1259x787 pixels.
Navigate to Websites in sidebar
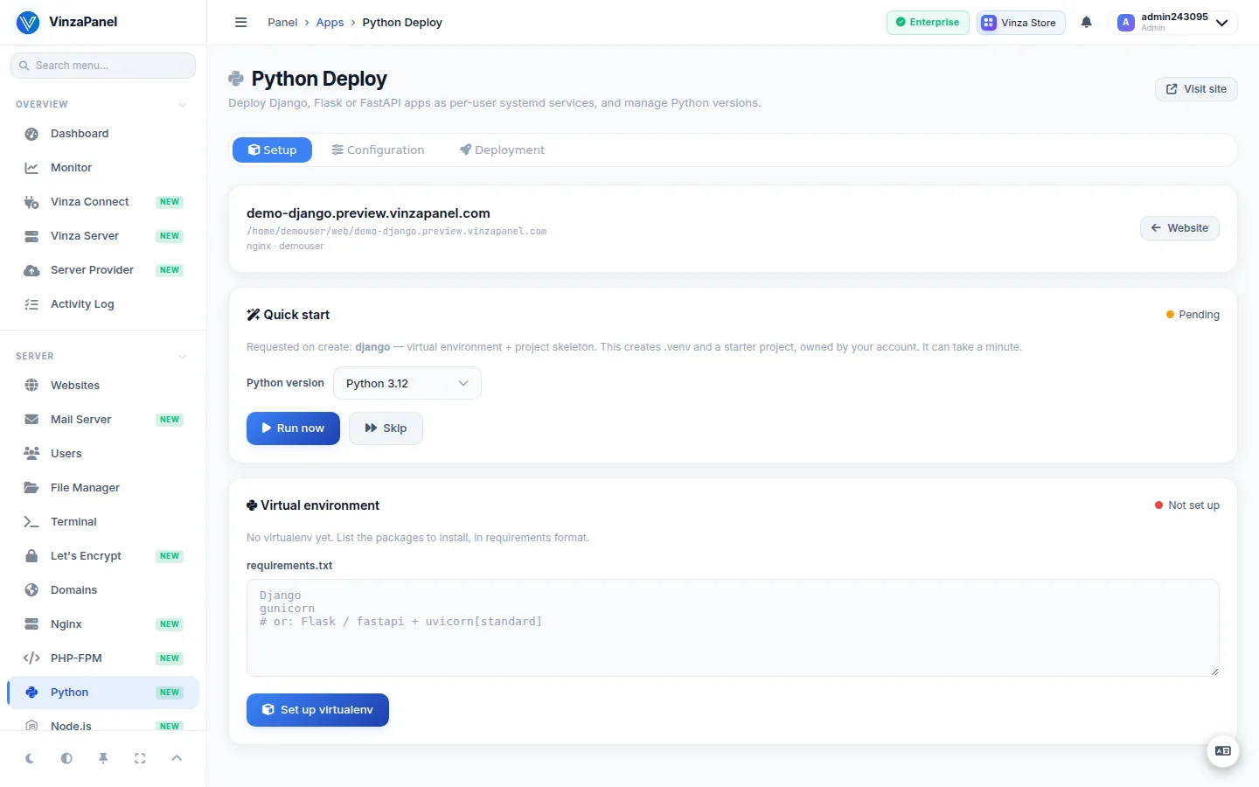click(103, 386)
